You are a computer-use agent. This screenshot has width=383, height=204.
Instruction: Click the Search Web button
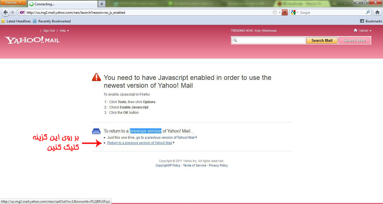354,40
